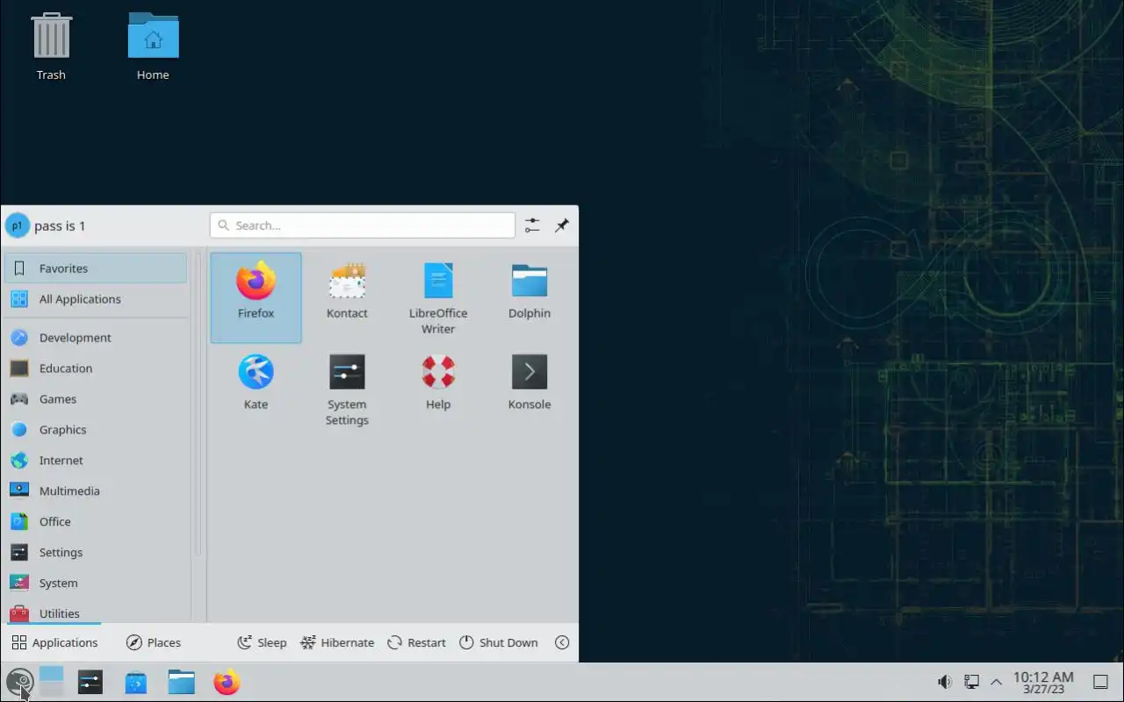The height and width of the screenshot is (702, 1124).
Task: Launch Kate text editor
Action: 256,389
